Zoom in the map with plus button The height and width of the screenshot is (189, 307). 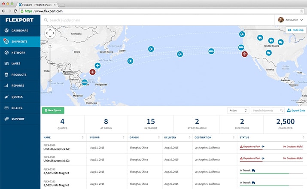point(50,46)
